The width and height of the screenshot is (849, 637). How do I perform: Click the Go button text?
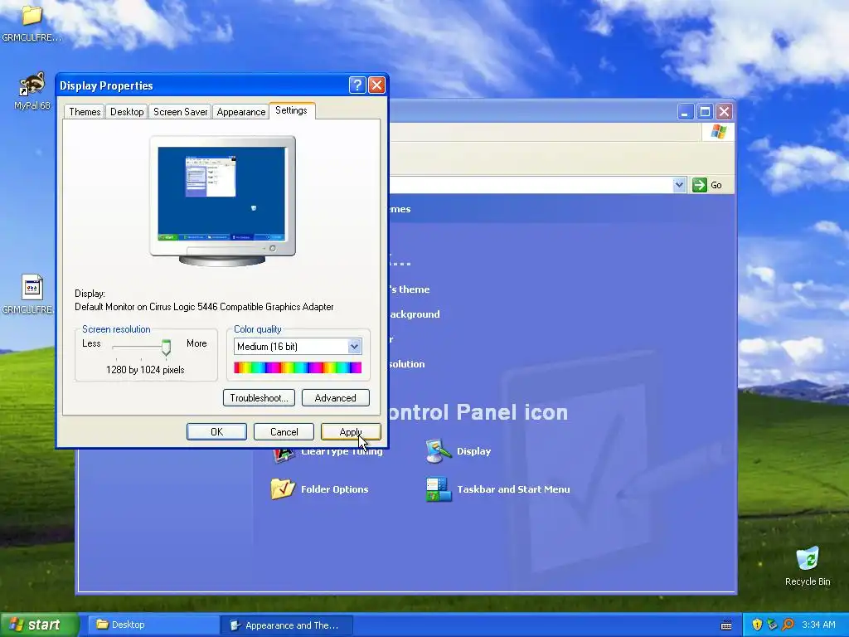[716, 185]
